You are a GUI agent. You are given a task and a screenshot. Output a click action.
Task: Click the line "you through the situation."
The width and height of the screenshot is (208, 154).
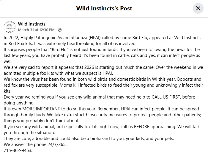coord(29,133)
